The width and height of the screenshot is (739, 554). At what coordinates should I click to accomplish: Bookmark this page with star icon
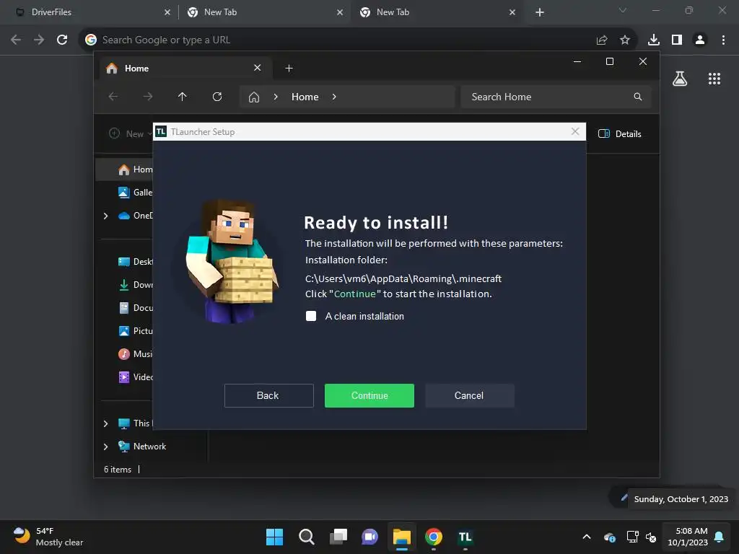624,40
